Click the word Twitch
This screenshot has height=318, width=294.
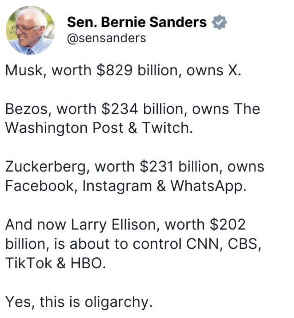pyautogui.click(x=166, y=128)
